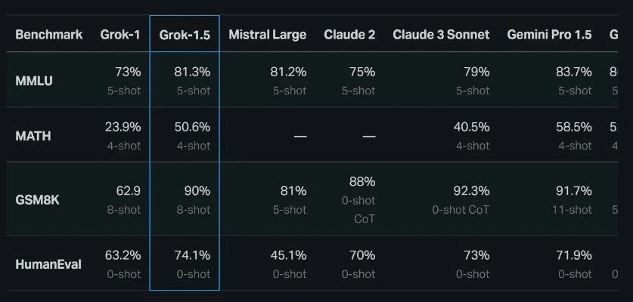The height and width of the screenshot is (302, 633).
Task: Select the GSM8K benchmark row label
Action: pos(36,200)
